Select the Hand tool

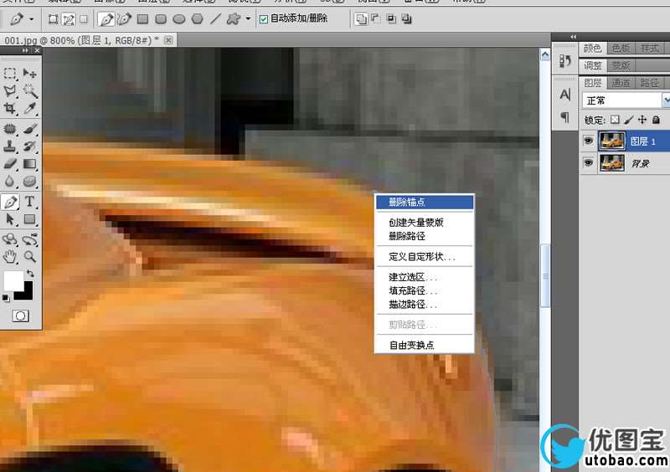coord(10,257)
